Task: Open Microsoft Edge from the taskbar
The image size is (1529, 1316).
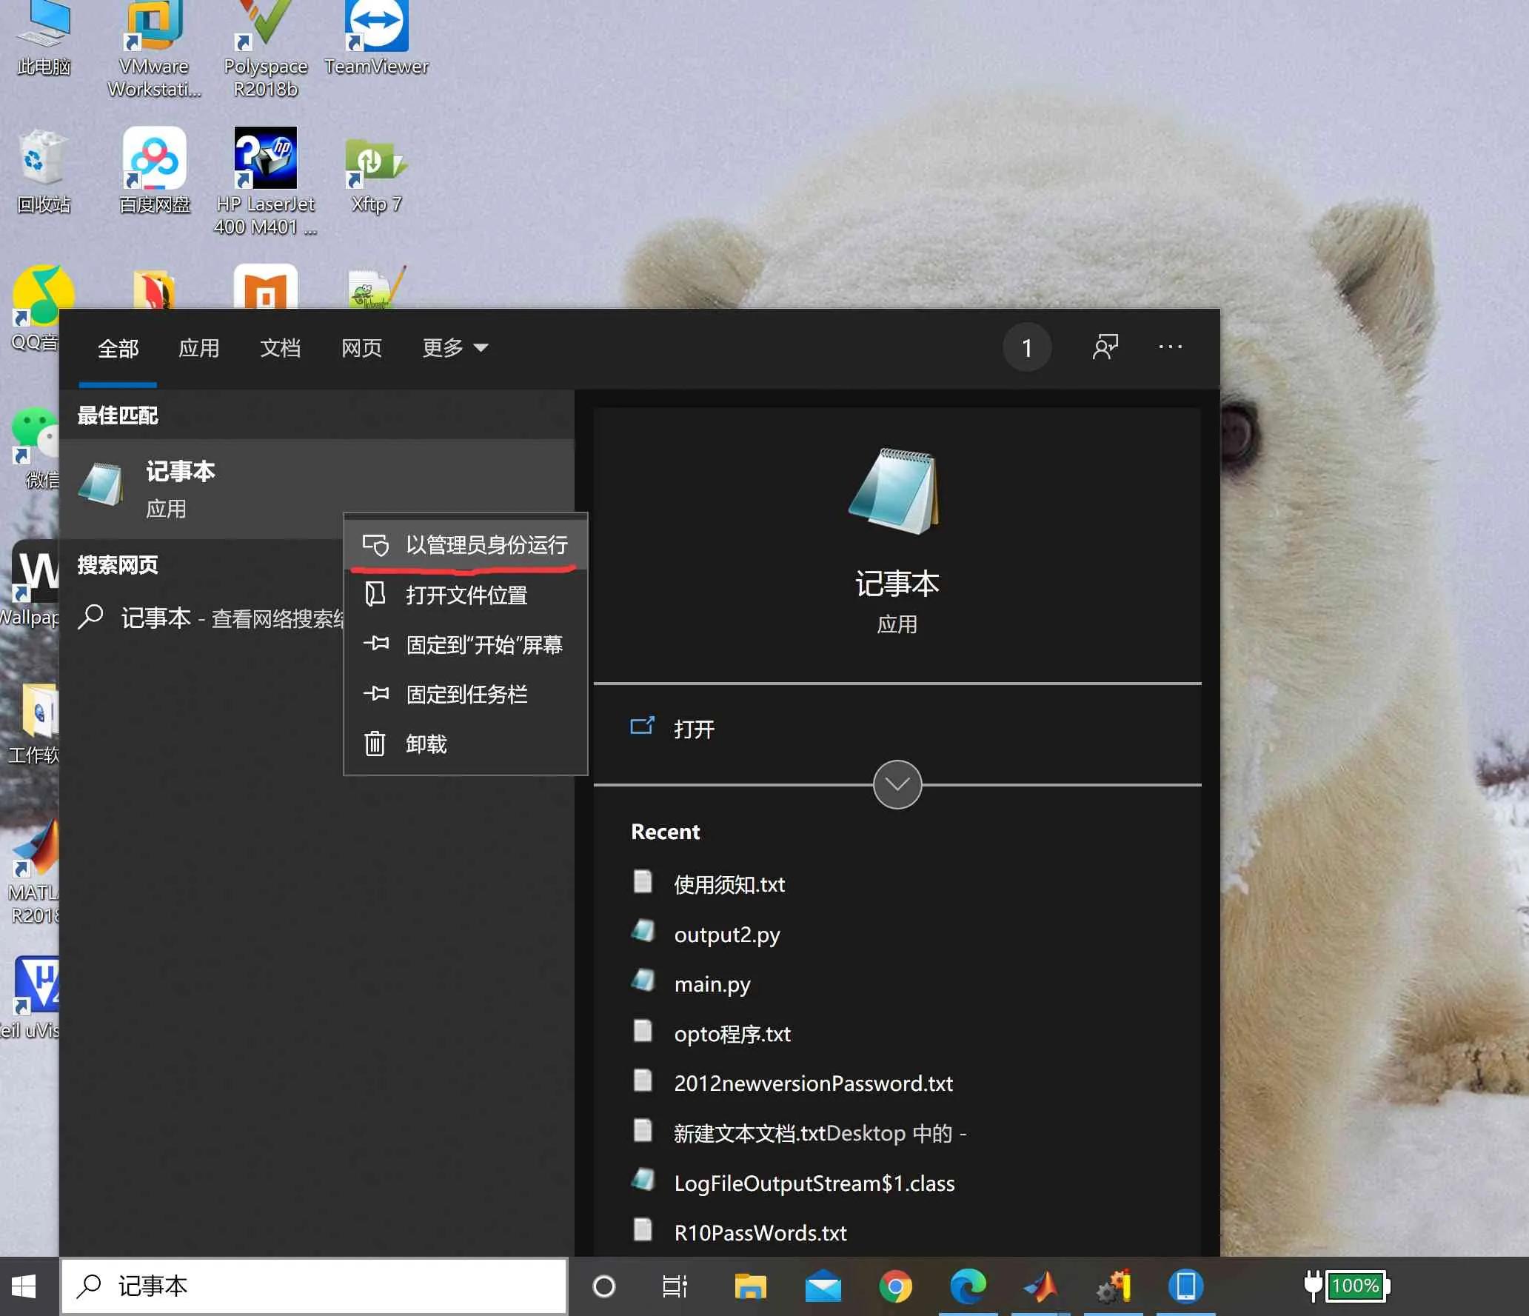Action: 968,1286
